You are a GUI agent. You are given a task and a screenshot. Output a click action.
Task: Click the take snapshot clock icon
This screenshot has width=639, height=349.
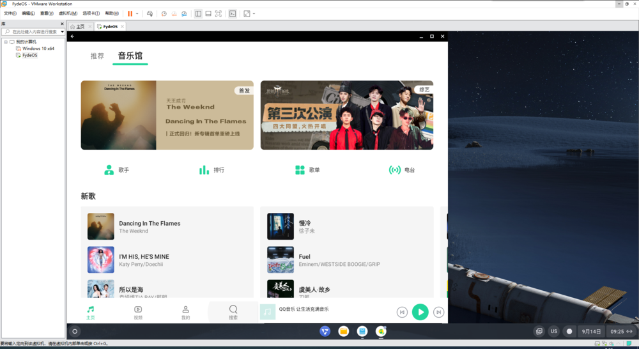(164, 13)
